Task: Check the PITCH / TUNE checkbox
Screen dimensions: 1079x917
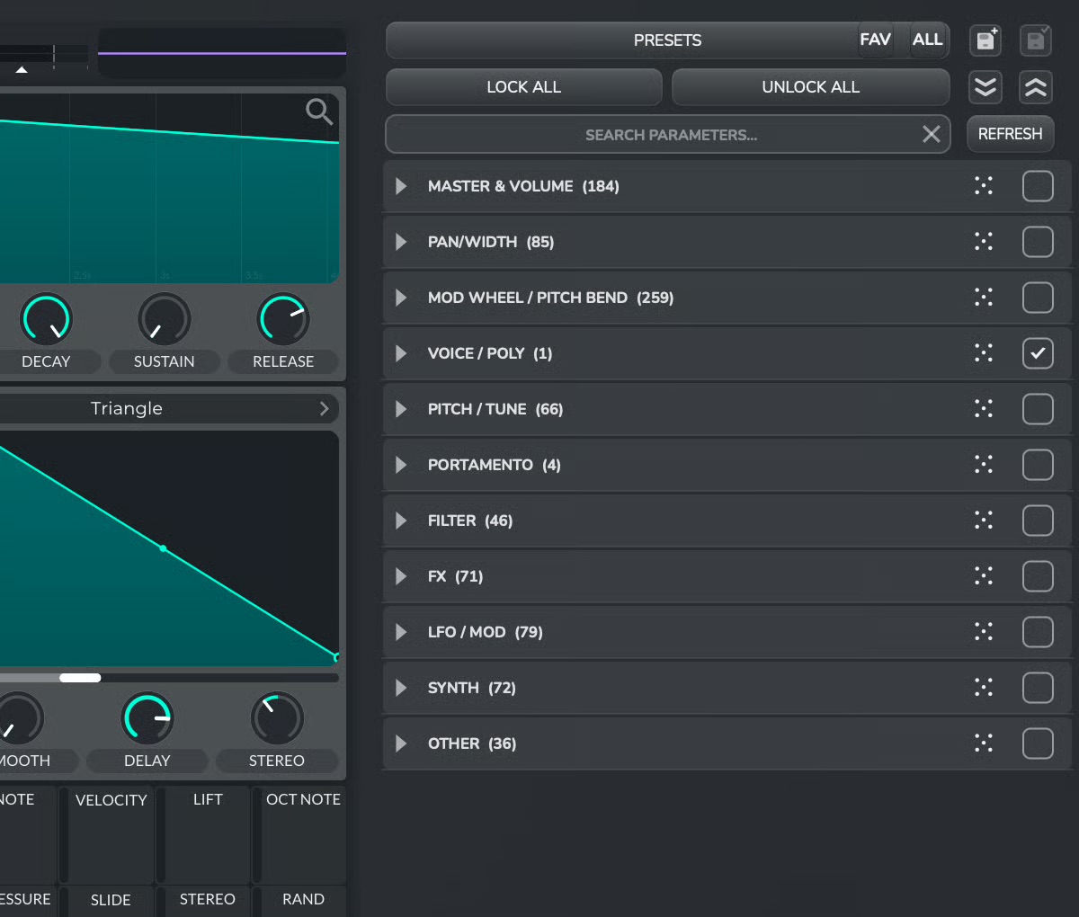Action: point(1038,409)
